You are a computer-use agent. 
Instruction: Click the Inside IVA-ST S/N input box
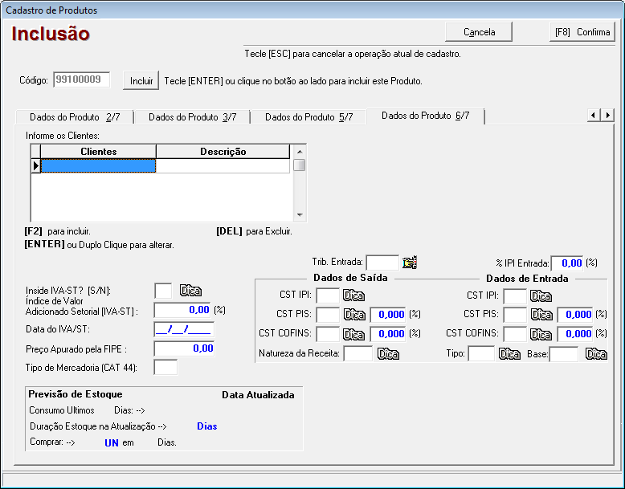pyautogui.click(x=162, y=291)
